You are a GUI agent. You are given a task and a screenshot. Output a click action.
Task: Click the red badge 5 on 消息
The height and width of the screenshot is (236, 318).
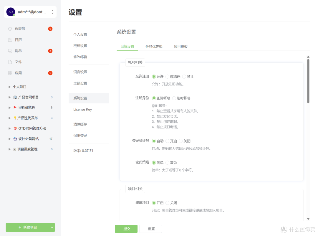(50, 51)
